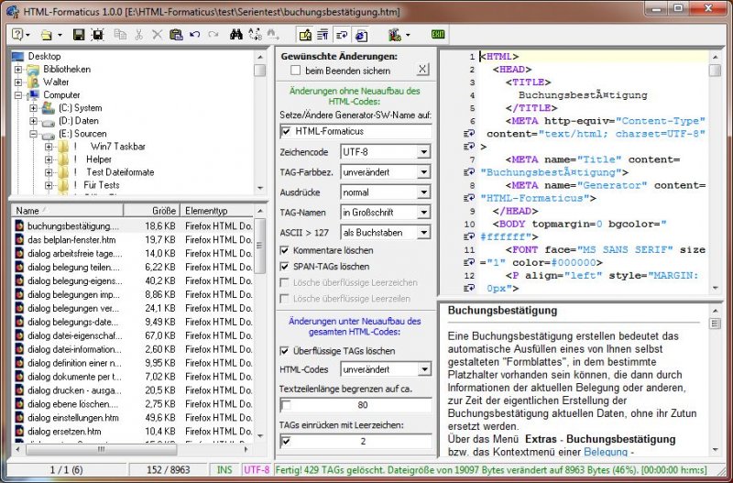
Task: Select 'dialog ersetzen.htm' in file list
Action: [64, 431]
